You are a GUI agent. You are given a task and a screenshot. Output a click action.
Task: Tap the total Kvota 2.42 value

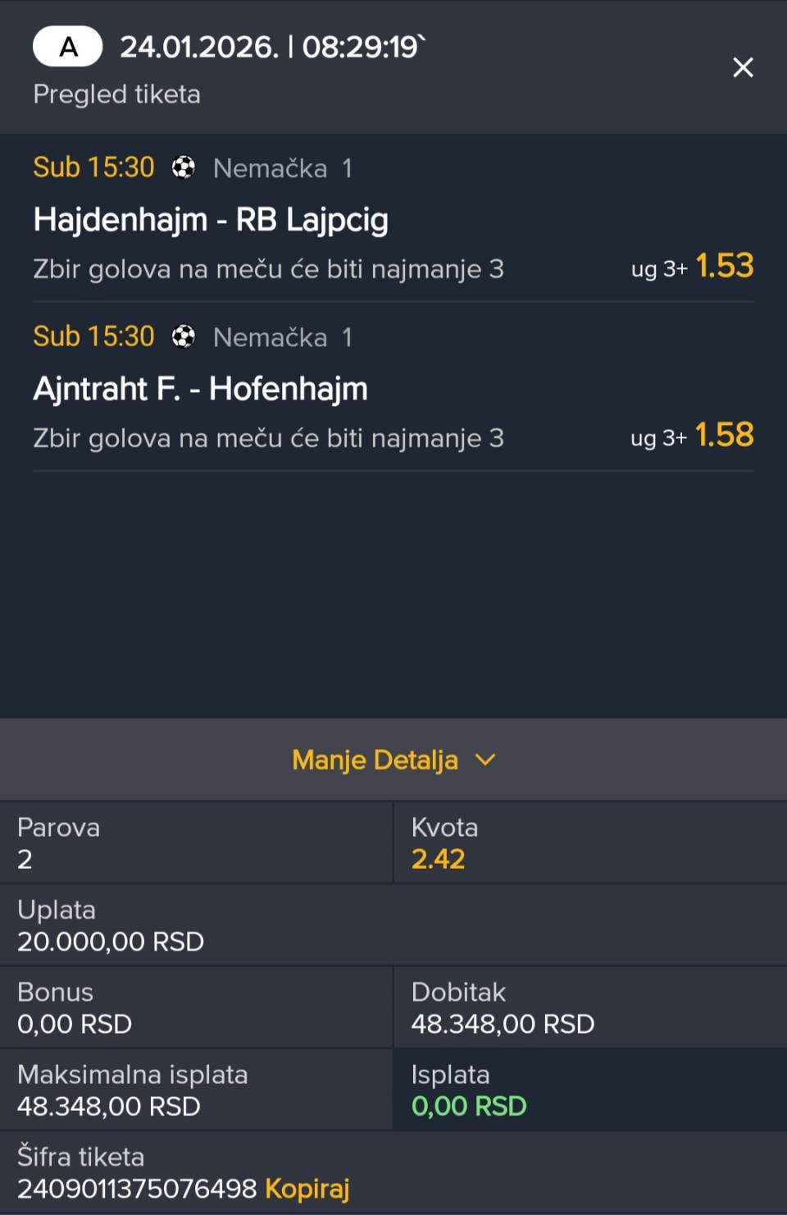(x=438, y=859)
